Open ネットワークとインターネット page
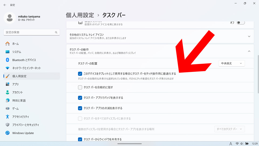Screen dimensions: 259x146 tap(32, 68)
